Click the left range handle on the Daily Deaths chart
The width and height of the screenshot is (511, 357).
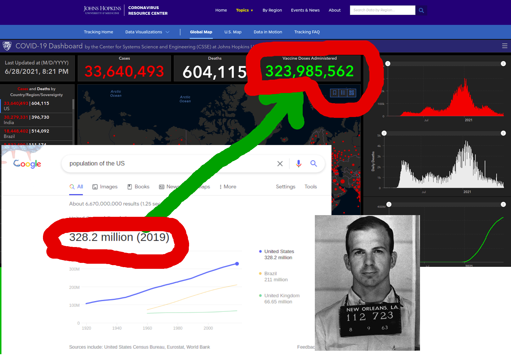(384, 133)
